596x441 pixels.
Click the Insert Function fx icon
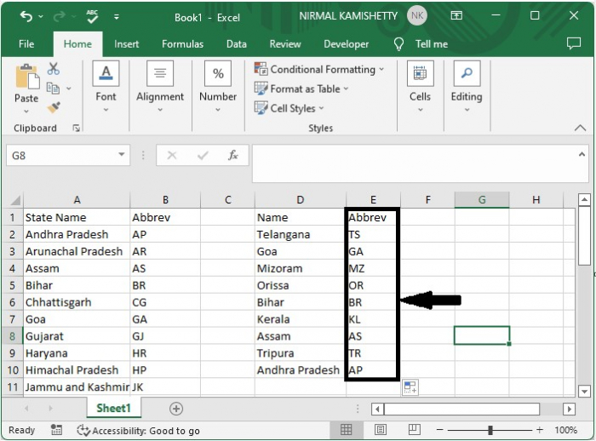pos(233,155)
